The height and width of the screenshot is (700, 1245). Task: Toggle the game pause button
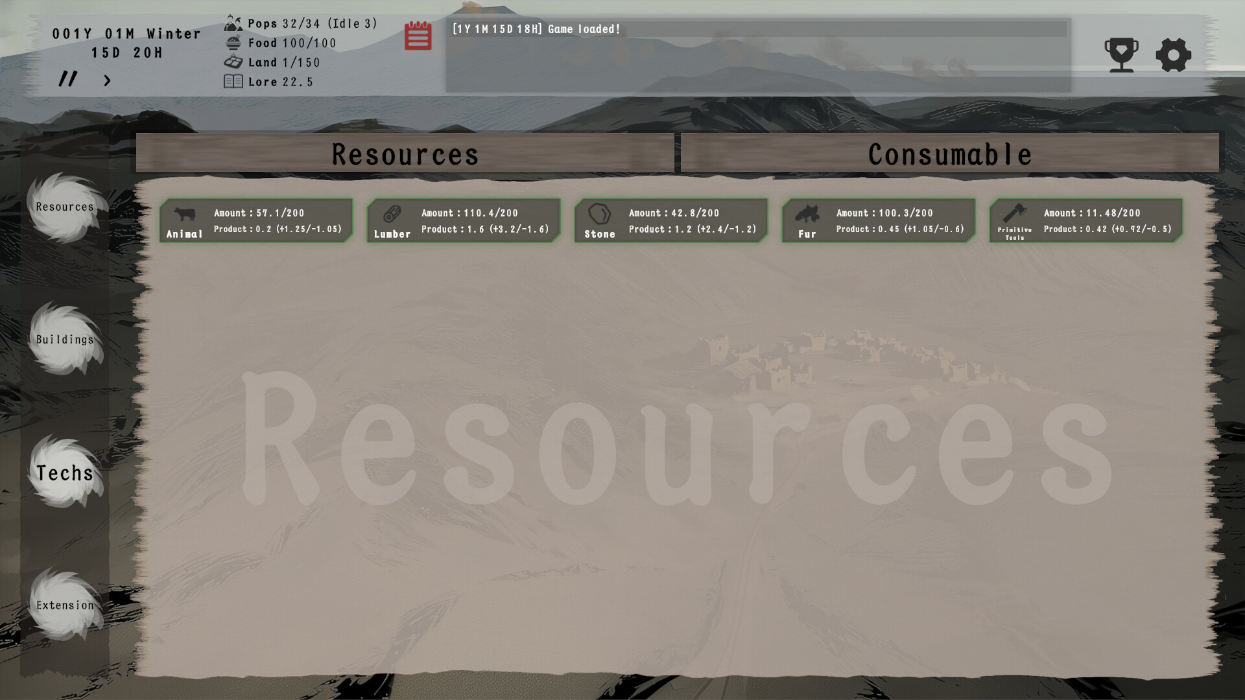tap(68, 79)
